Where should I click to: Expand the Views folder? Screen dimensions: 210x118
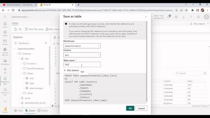pos(22,93)
